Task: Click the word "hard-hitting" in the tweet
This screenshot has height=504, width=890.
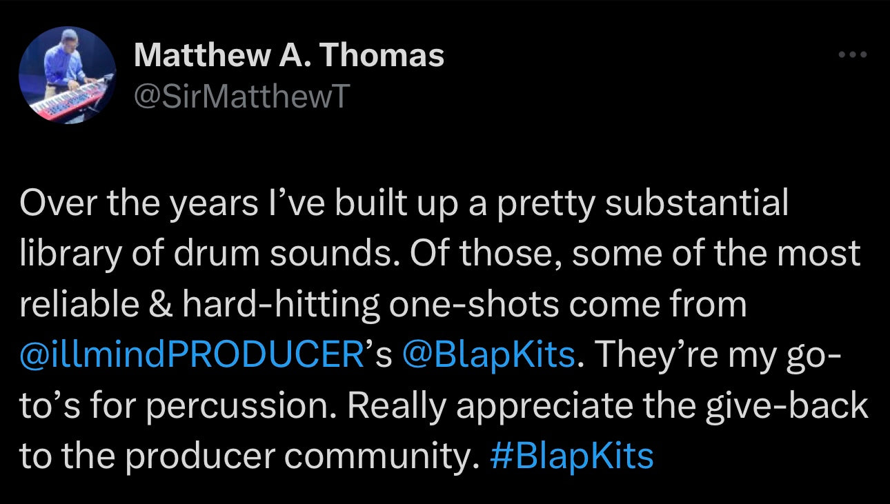Action: click(280, 304)
